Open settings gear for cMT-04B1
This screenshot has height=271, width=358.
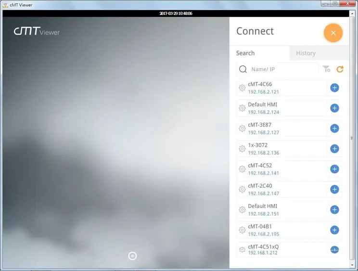point(242,230)
